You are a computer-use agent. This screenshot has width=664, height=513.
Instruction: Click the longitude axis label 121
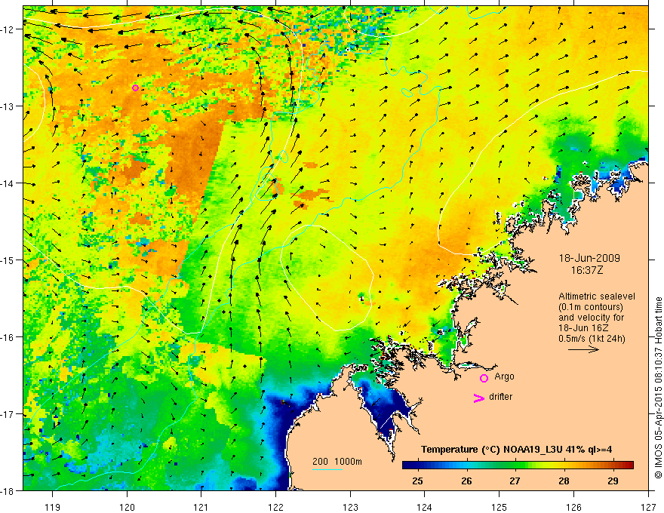pyautogui.click(x=201, y=507)
